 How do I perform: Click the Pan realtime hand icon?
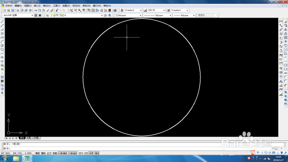coord(71,10)
